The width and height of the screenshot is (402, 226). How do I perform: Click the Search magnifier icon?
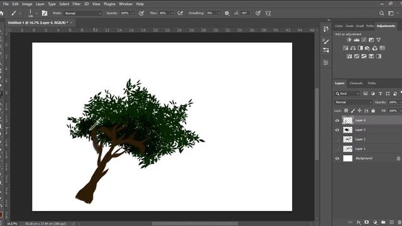[381, 13]
